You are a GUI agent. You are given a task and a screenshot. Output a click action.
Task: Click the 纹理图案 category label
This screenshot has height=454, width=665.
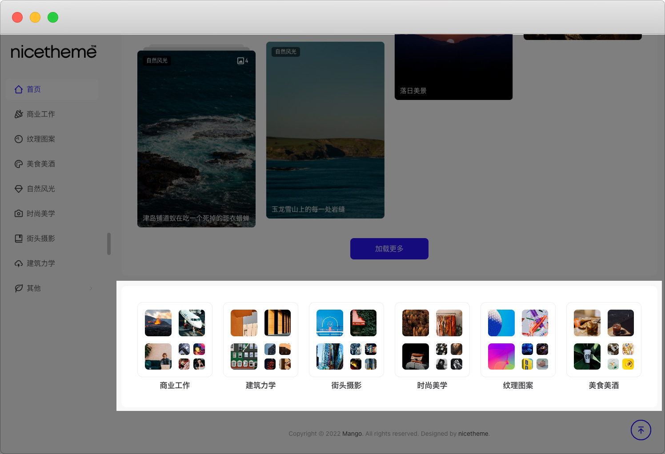(x=518, y=386)
